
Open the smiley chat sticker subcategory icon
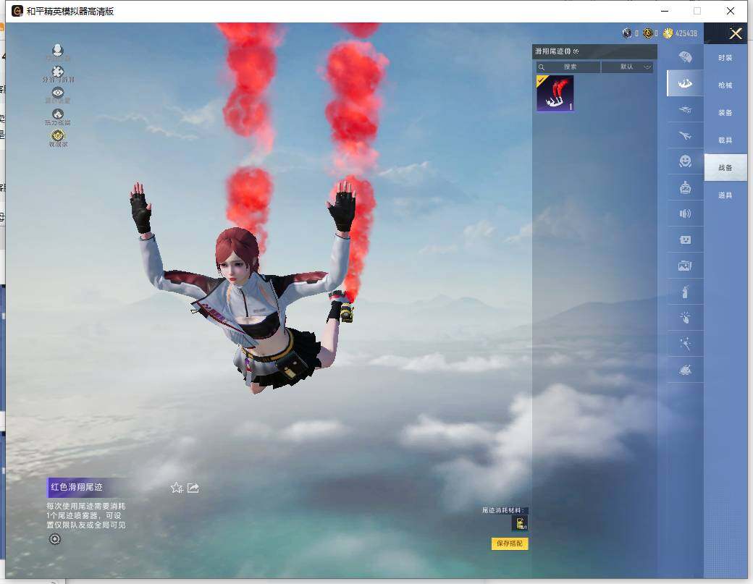(x=685, y=240)
